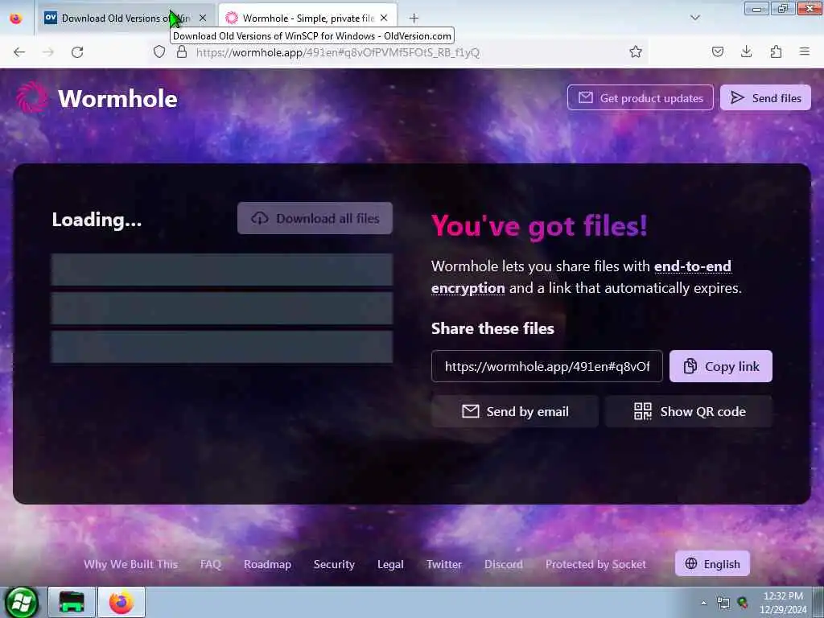Screen dimensions: 824x618
Task: Close the Download Old Versions tab
Action: pos(203,18)
